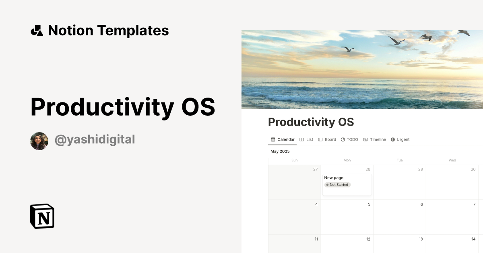Screen dimensions: 483x253
Task: Select the Productivity OS page title
Action: (311, 122)
